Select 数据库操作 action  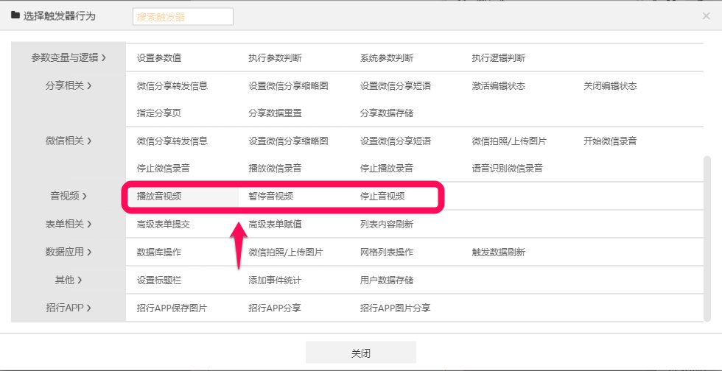click(x=159, y=252)
